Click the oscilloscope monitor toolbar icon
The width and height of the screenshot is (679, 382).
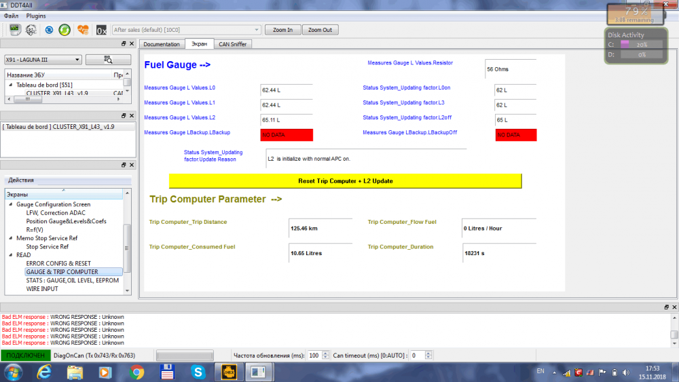15,29
